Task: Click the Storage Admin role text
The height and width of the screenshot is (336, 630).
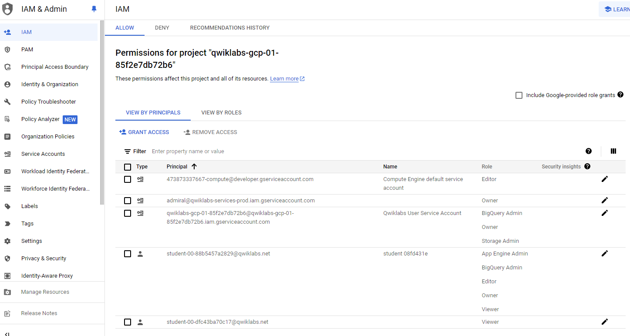Action: (500, 241)
